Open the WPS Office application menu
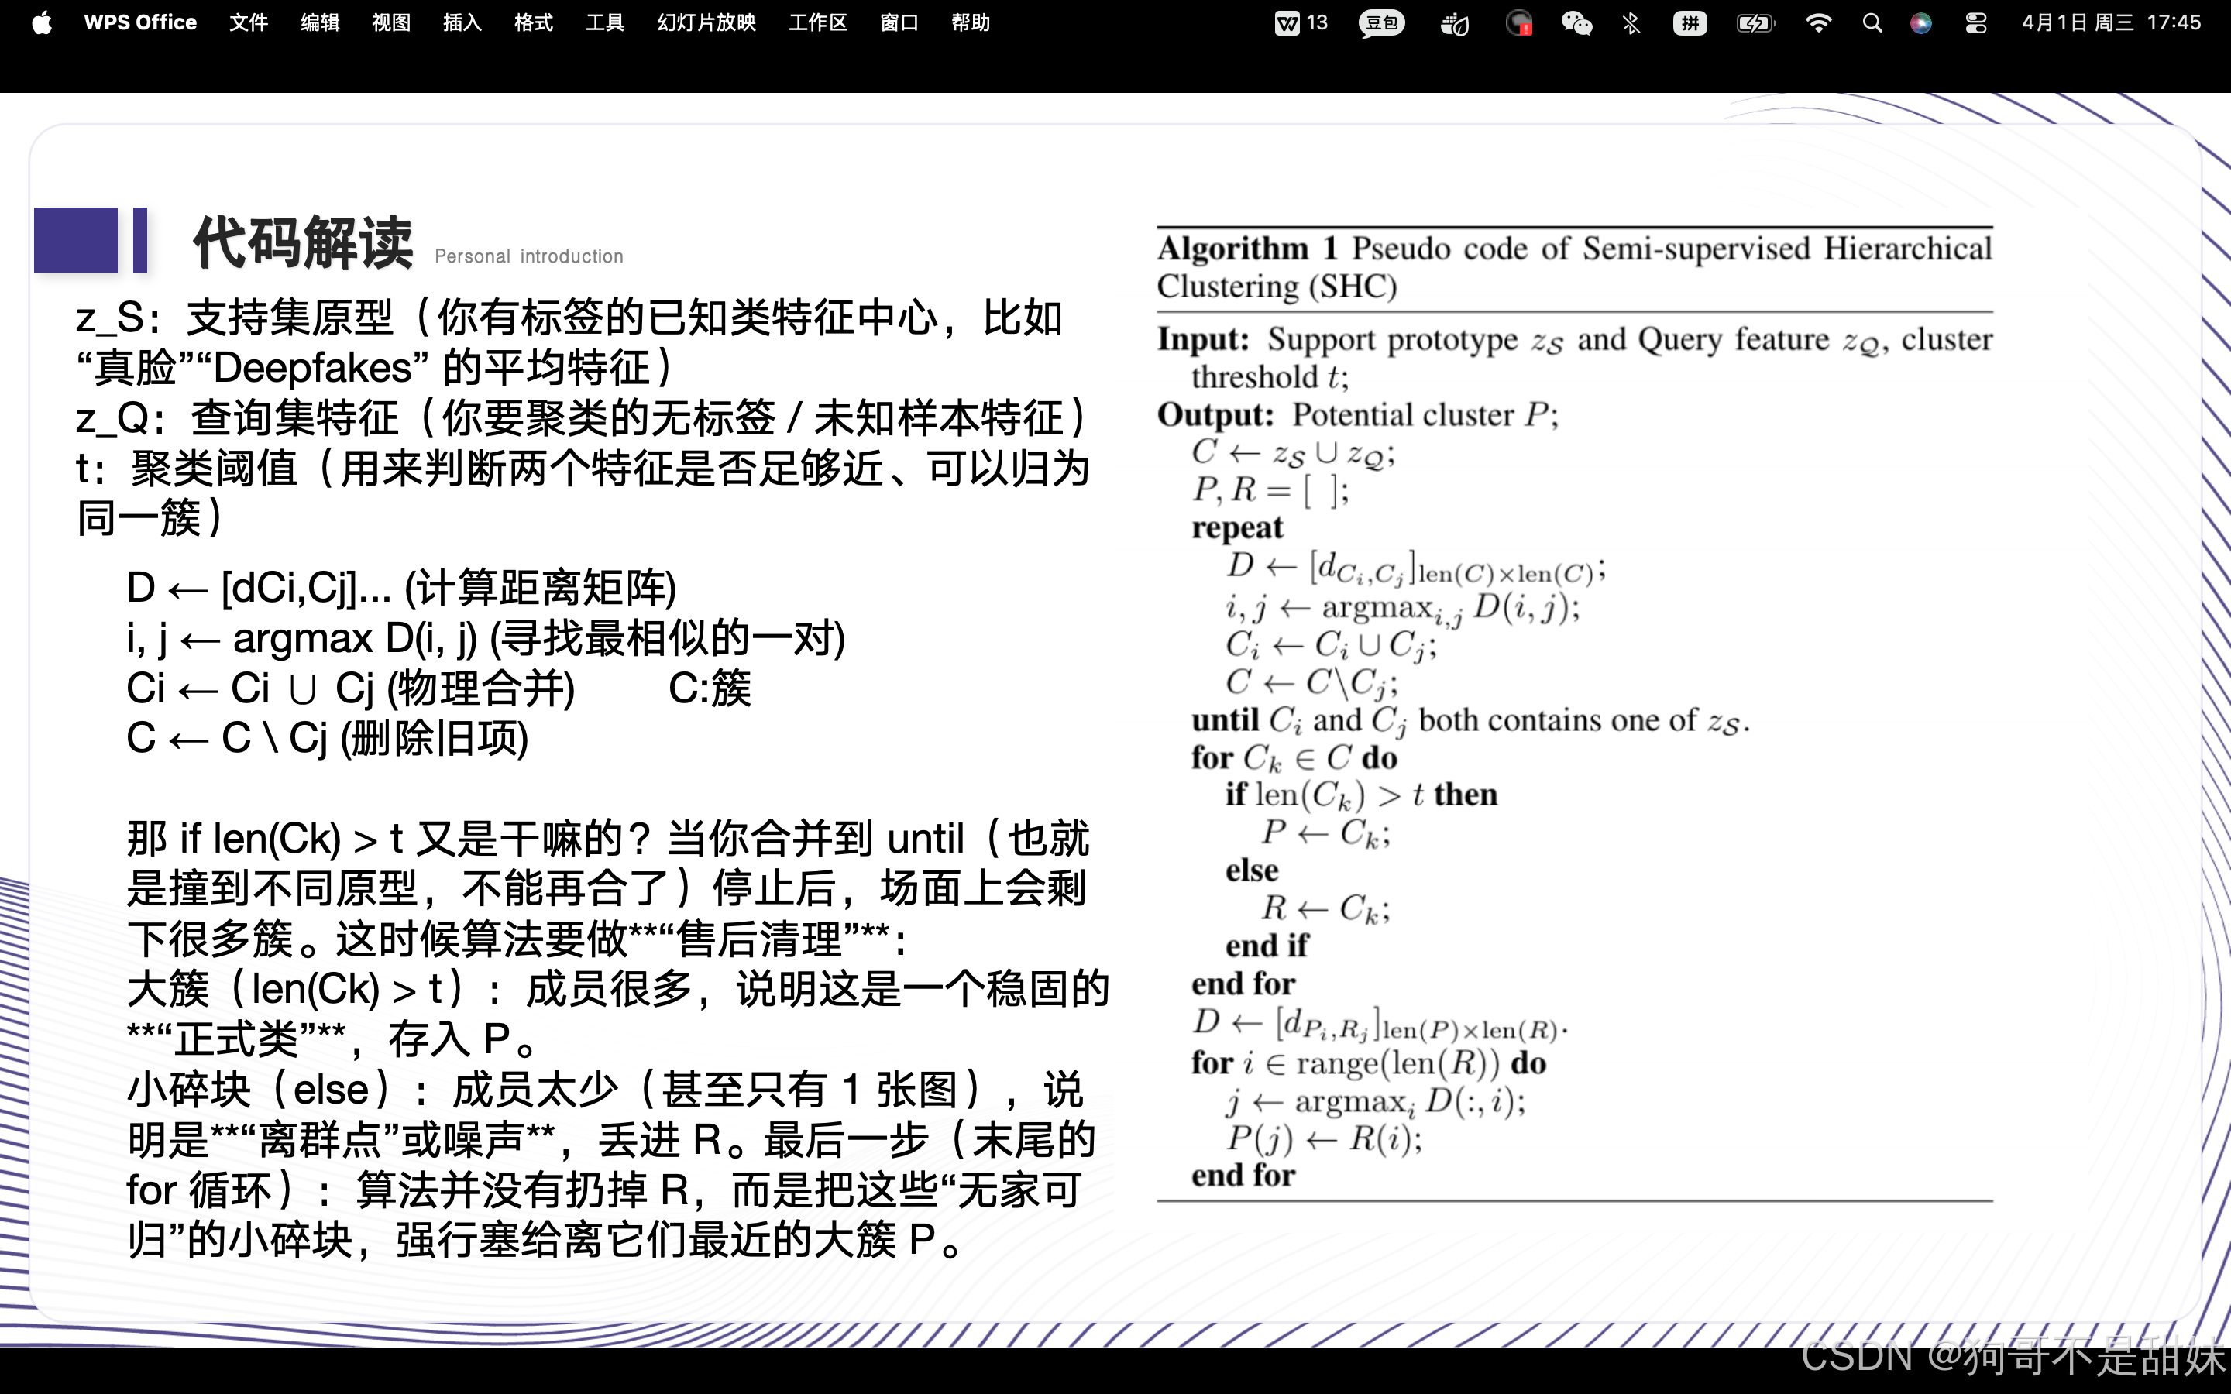 pos(140,23)
